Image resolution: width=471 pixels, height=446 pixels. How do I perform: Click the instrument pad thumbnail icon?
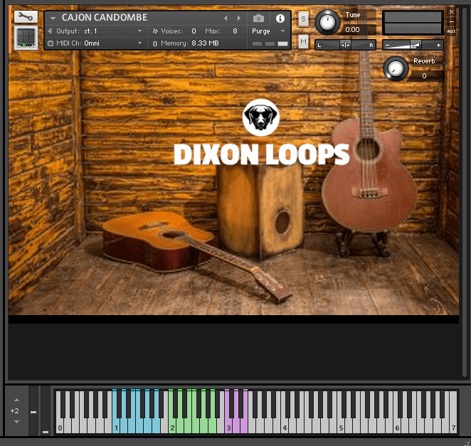click(26, 38)
